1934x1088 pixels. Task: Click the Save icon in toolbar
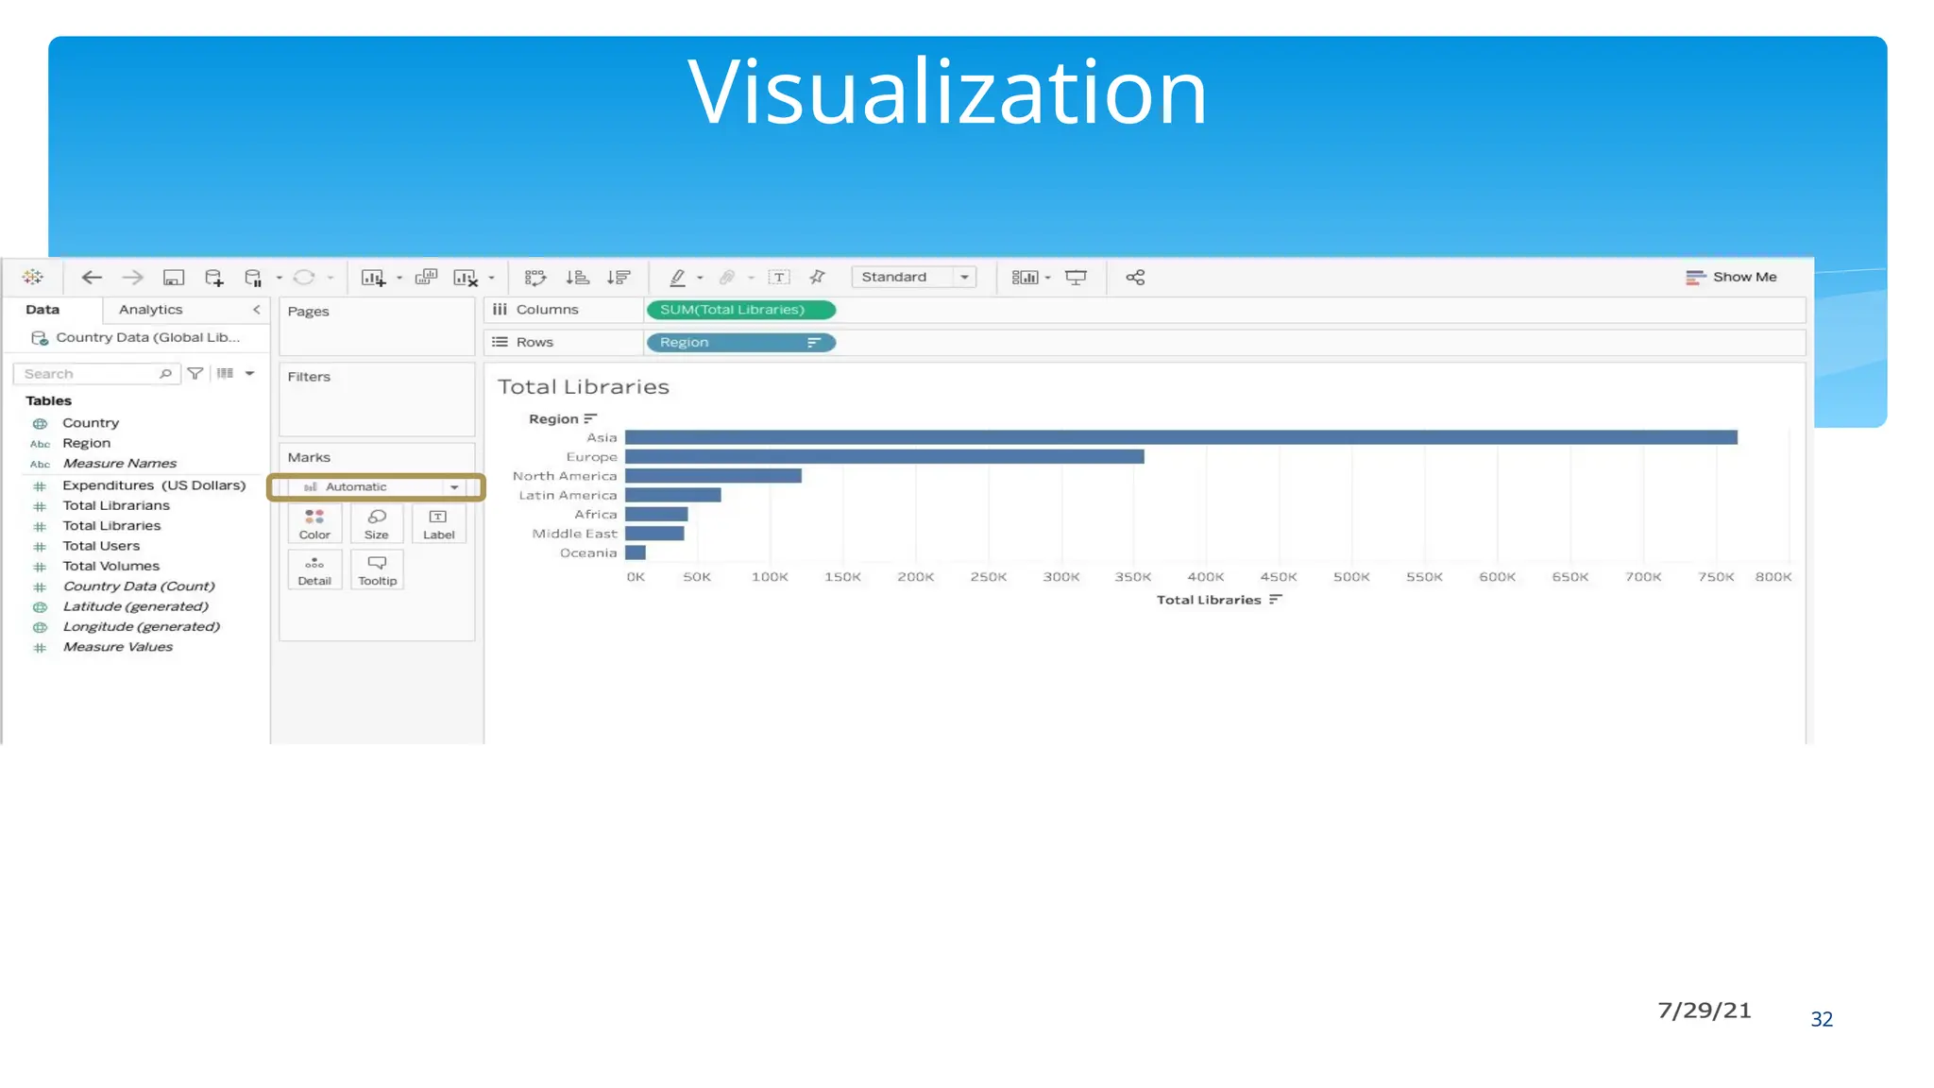click(x=174, y=277)
